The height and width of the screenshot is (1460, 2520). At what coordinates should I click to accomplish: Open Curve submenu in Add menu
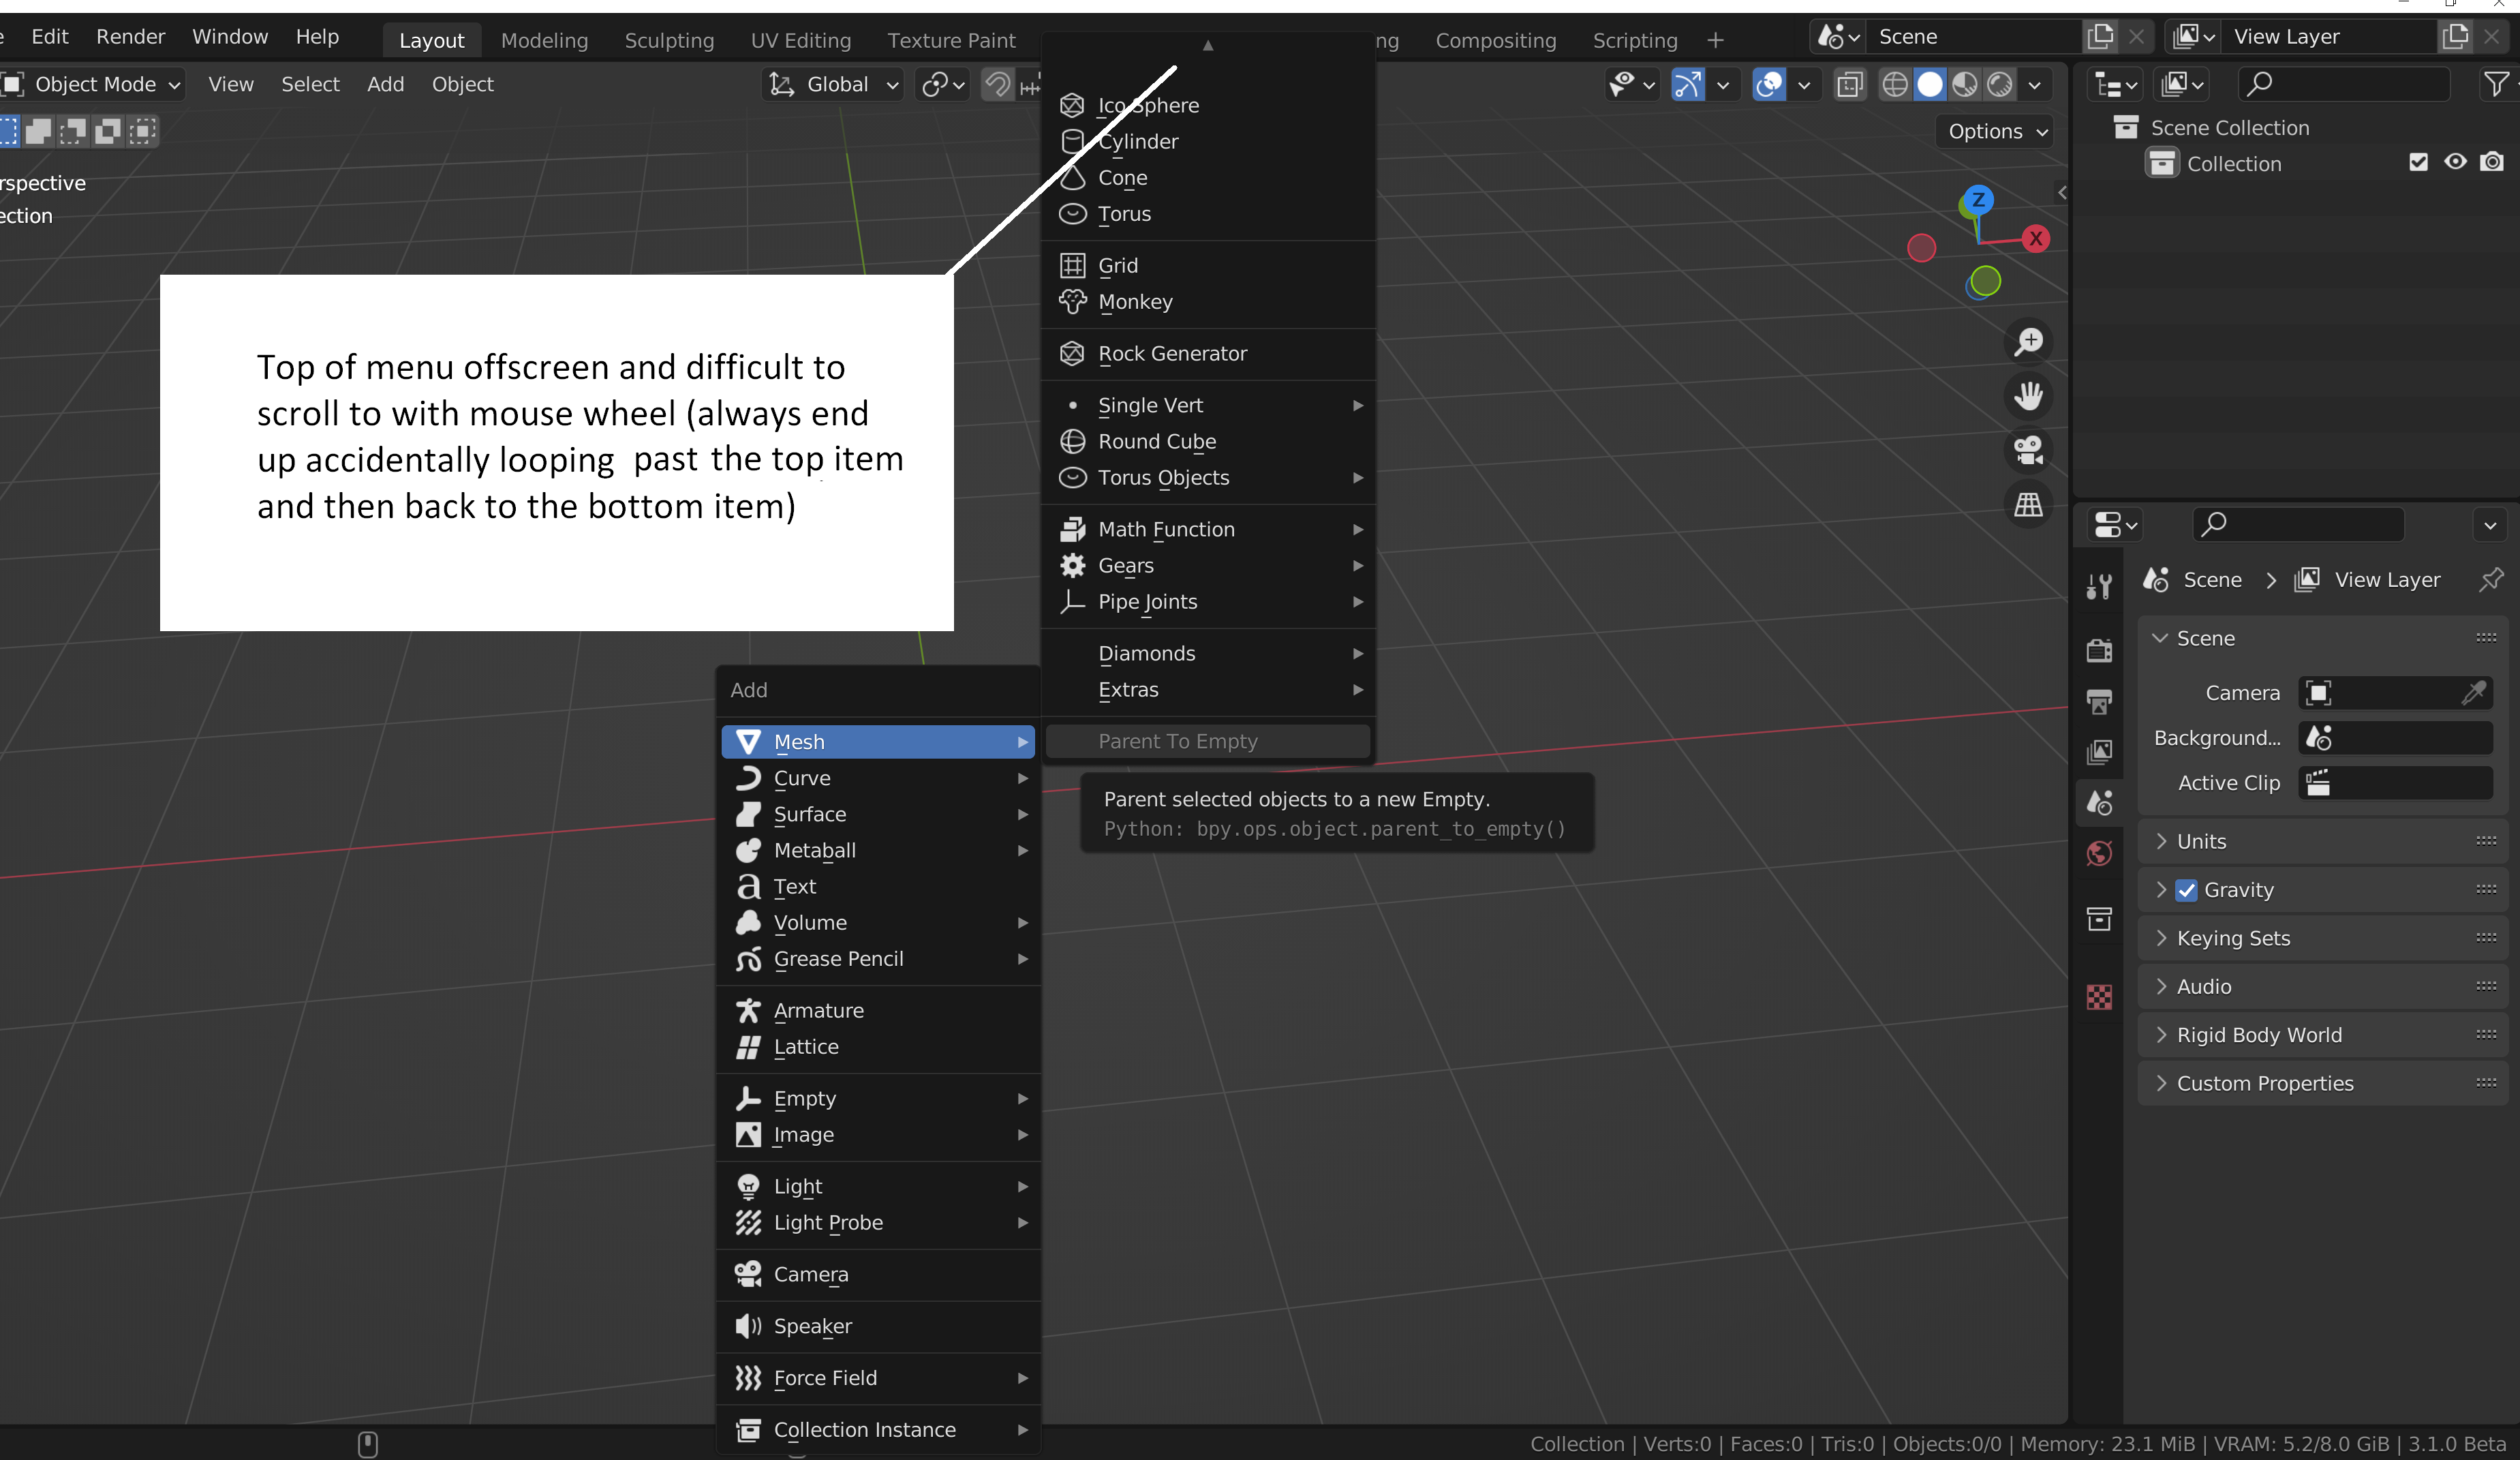pyautogui.click(x=878, y=778)
